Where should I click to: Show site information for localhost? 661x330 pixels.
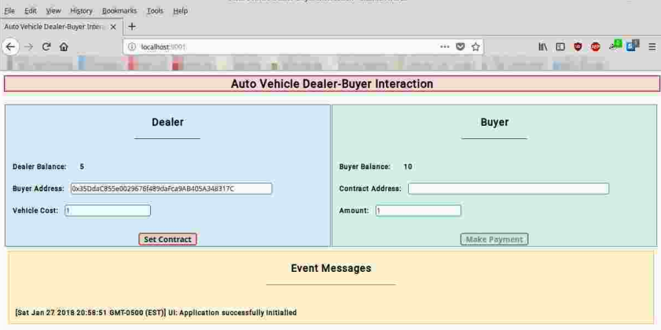pos(131,47)
